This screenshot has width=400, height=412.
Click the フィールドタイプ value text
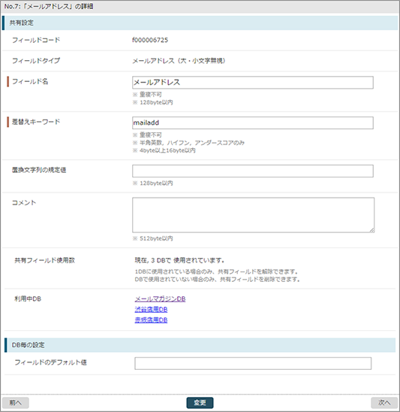click(179, 61)
